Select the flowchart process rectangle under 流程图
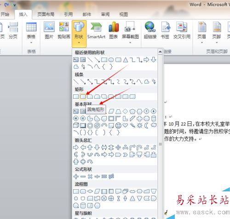This screenshot has width=230, height=219. pos(76,191)
